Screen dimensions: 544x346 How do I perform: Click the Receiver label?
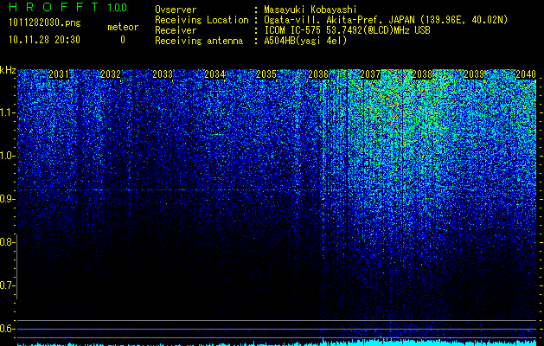[x=176, y=30]
